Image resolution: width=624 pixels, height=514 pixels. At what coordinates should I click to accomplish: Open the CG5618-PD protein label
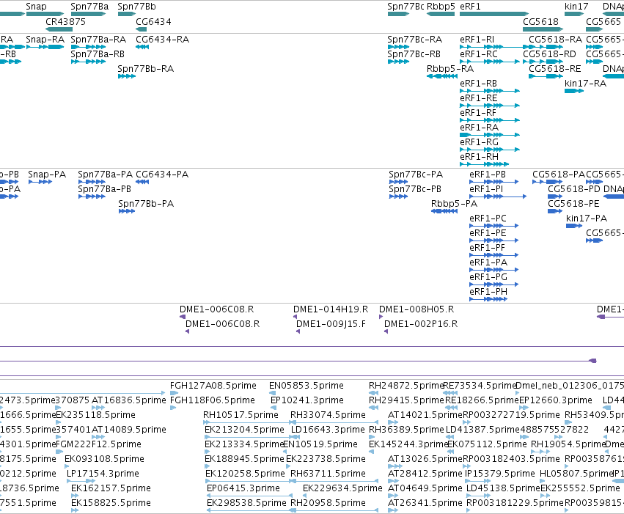click(x=574, y=189)
